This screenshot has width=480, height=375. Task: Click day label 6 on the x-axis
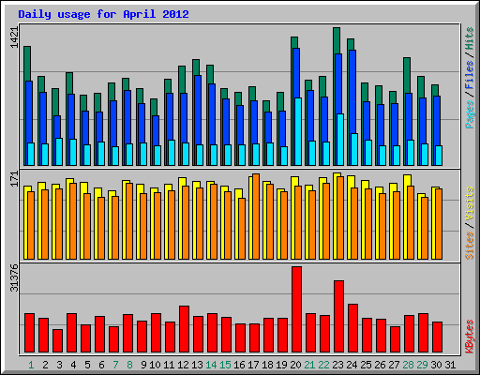click(101, 365)
